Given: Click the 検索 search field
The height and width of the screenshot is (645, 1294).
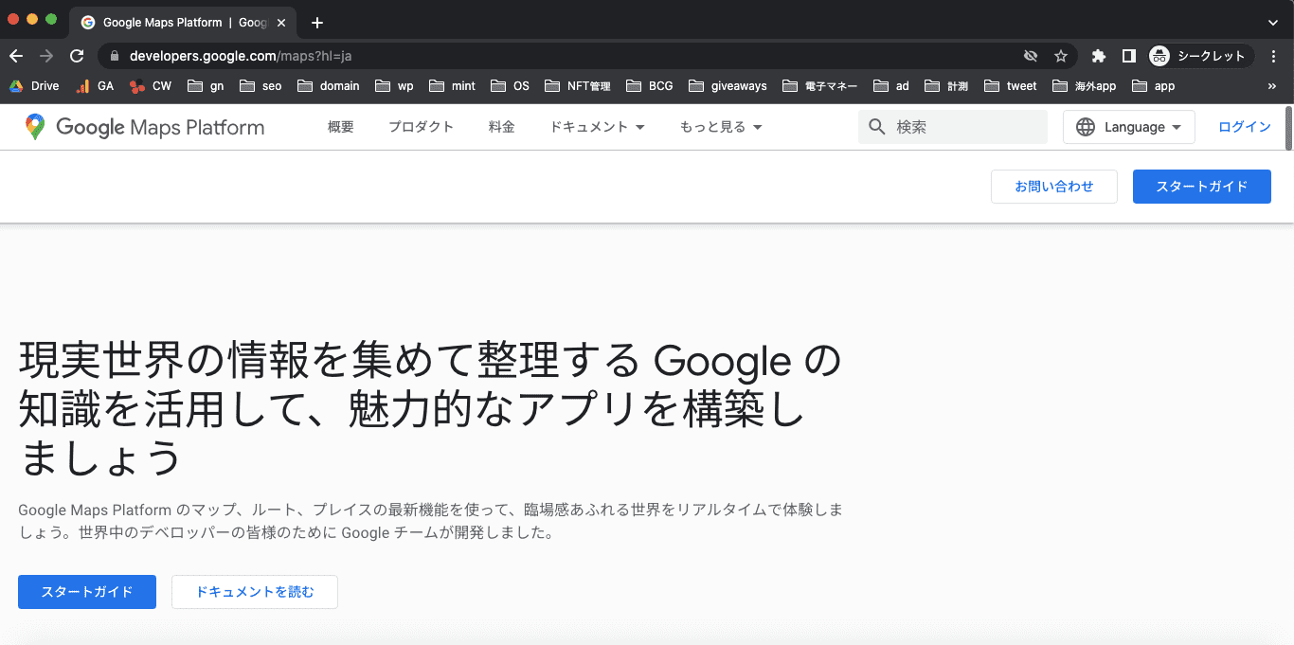Looking at the screenshot, I should click(953, 127).
